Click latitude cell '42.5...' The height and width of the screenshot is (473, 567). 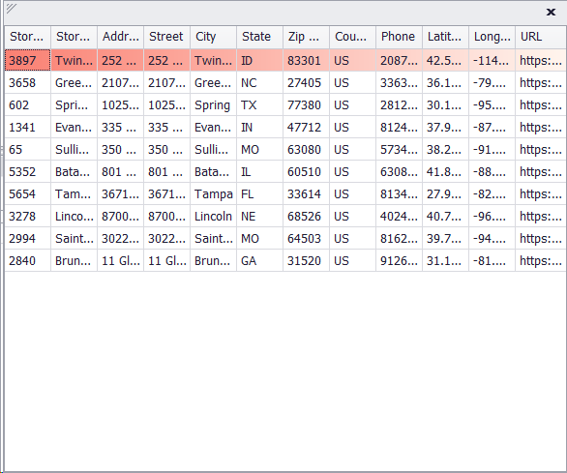pyautogui.click(x=445, y=60)
